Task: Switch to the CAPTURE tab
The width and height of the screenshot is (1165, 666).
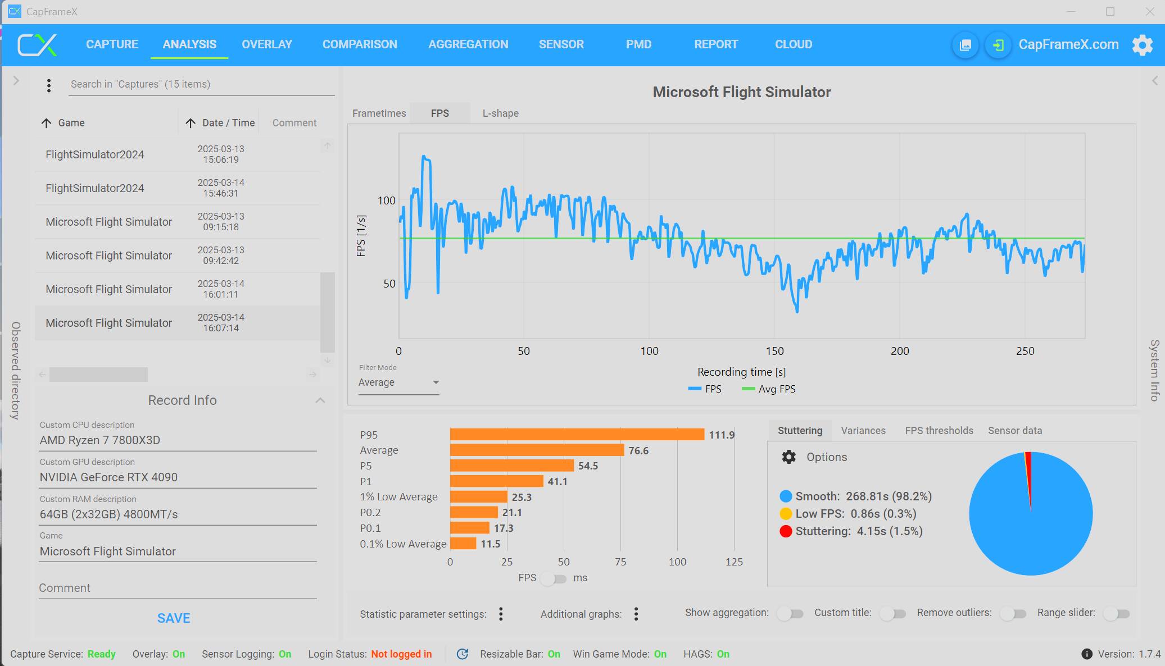Action: click(x=112, y=44)
